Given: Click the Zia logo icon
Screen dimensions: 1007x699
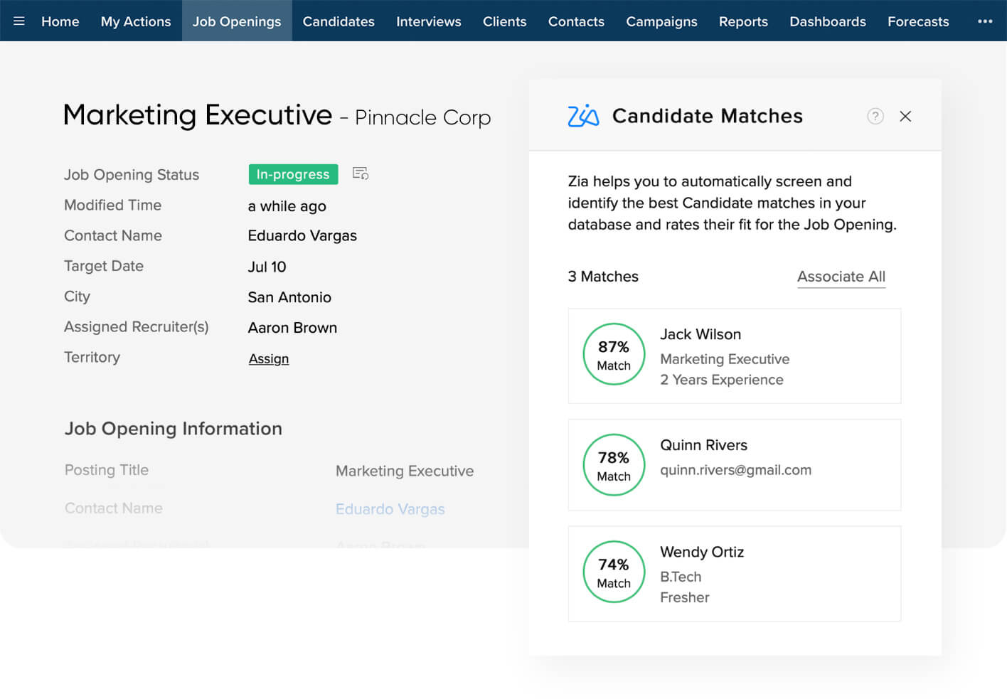Looking at the screenshot, I should tap(583, 116).
